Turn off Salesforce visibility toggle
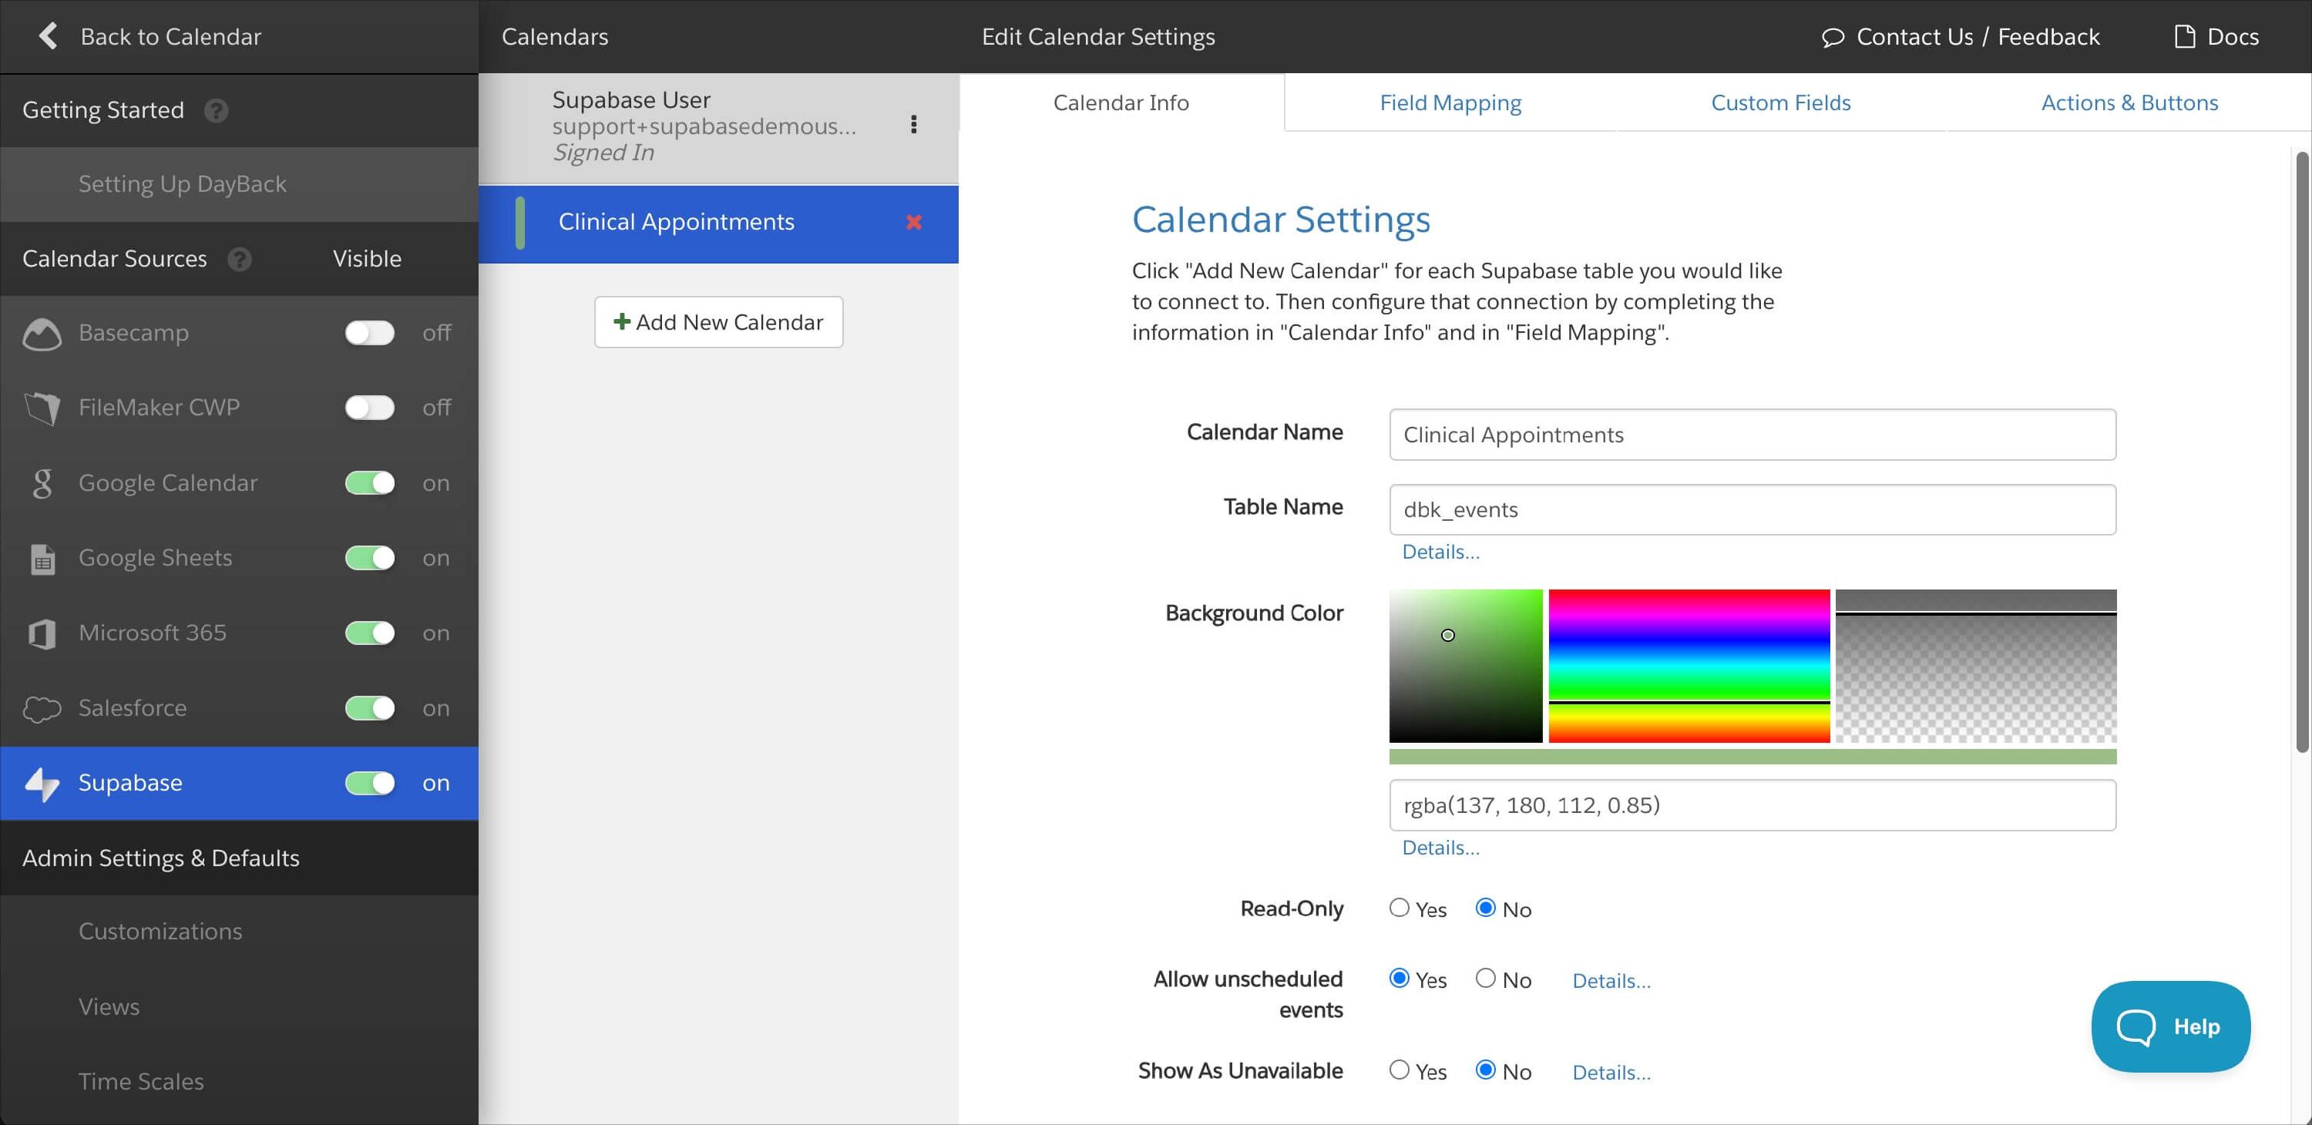Screen dimensions: 2312x1125 [x=370, y=708]
